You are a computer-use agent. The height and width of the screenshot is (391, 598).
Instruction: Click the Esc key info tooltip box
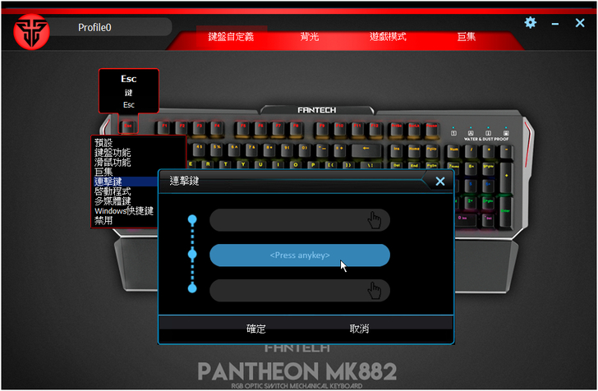129,91
